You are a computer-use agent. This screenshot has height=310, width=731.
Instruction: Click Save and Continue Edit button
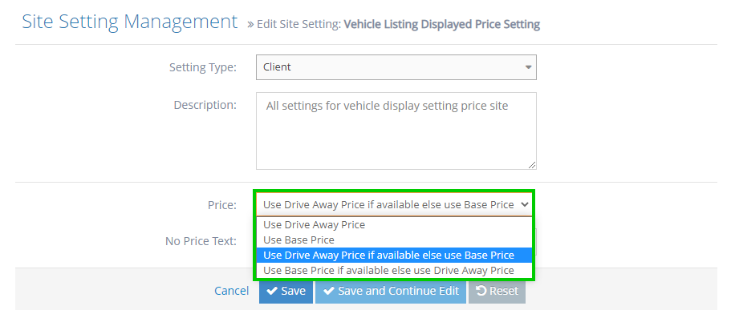391,291
